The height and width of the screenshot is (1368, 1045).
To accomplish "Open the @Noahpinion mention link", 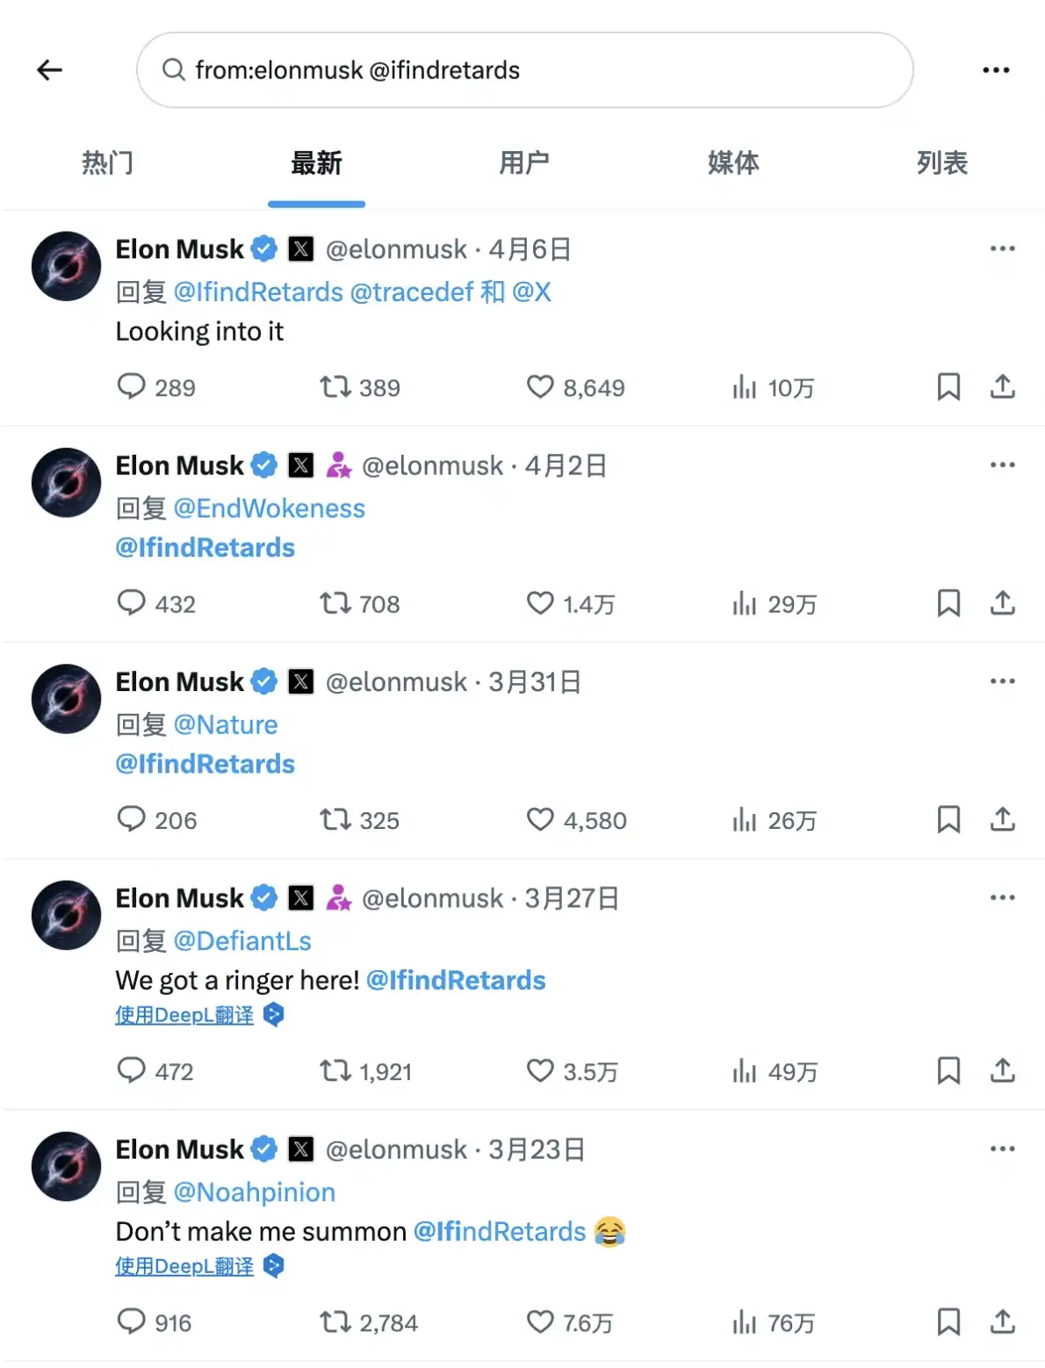I will 255,1192.
